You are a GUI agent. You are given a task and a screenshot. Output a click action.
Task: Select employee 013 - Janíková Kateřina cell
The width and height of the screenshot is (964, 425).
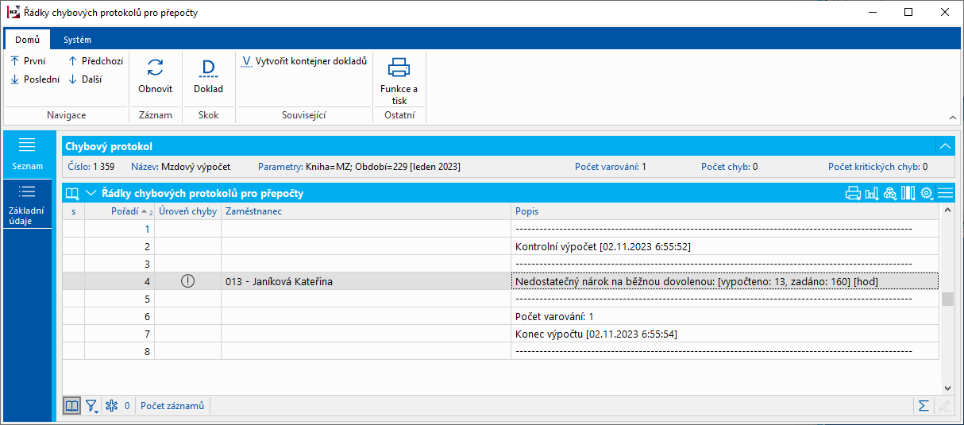tap(366, 281)
